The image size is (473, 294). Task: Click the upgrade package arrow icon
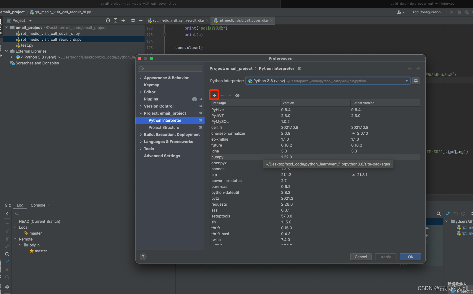(x=230, y=95)
